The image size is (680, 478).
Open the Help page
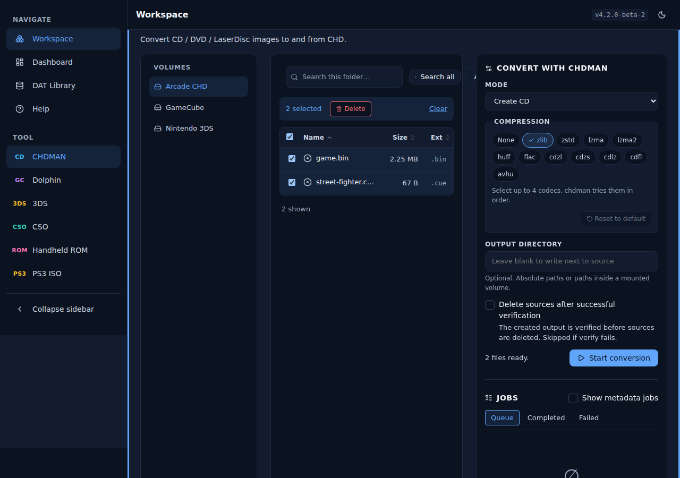[63, 109]
